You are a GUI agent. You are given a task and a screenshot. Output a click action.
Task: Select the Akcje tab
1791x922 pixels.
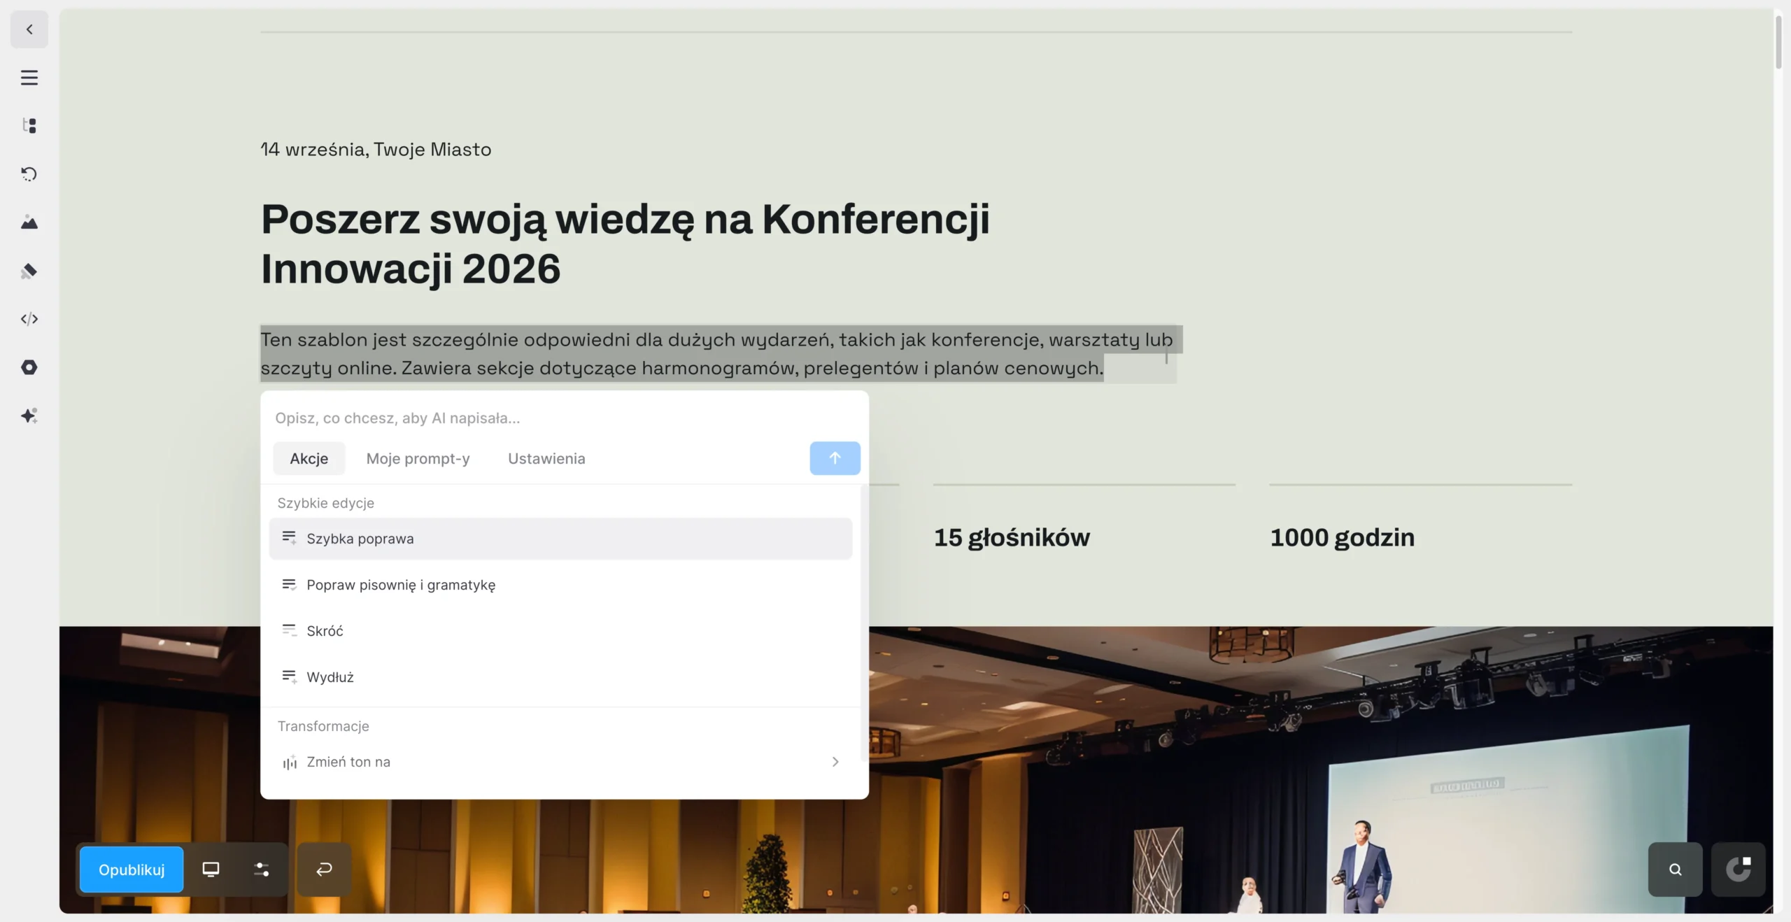tap(309, 458)
